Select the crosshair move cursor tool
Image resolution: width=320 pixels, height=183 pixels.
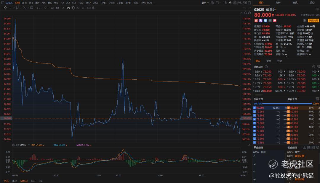(6, 8)
